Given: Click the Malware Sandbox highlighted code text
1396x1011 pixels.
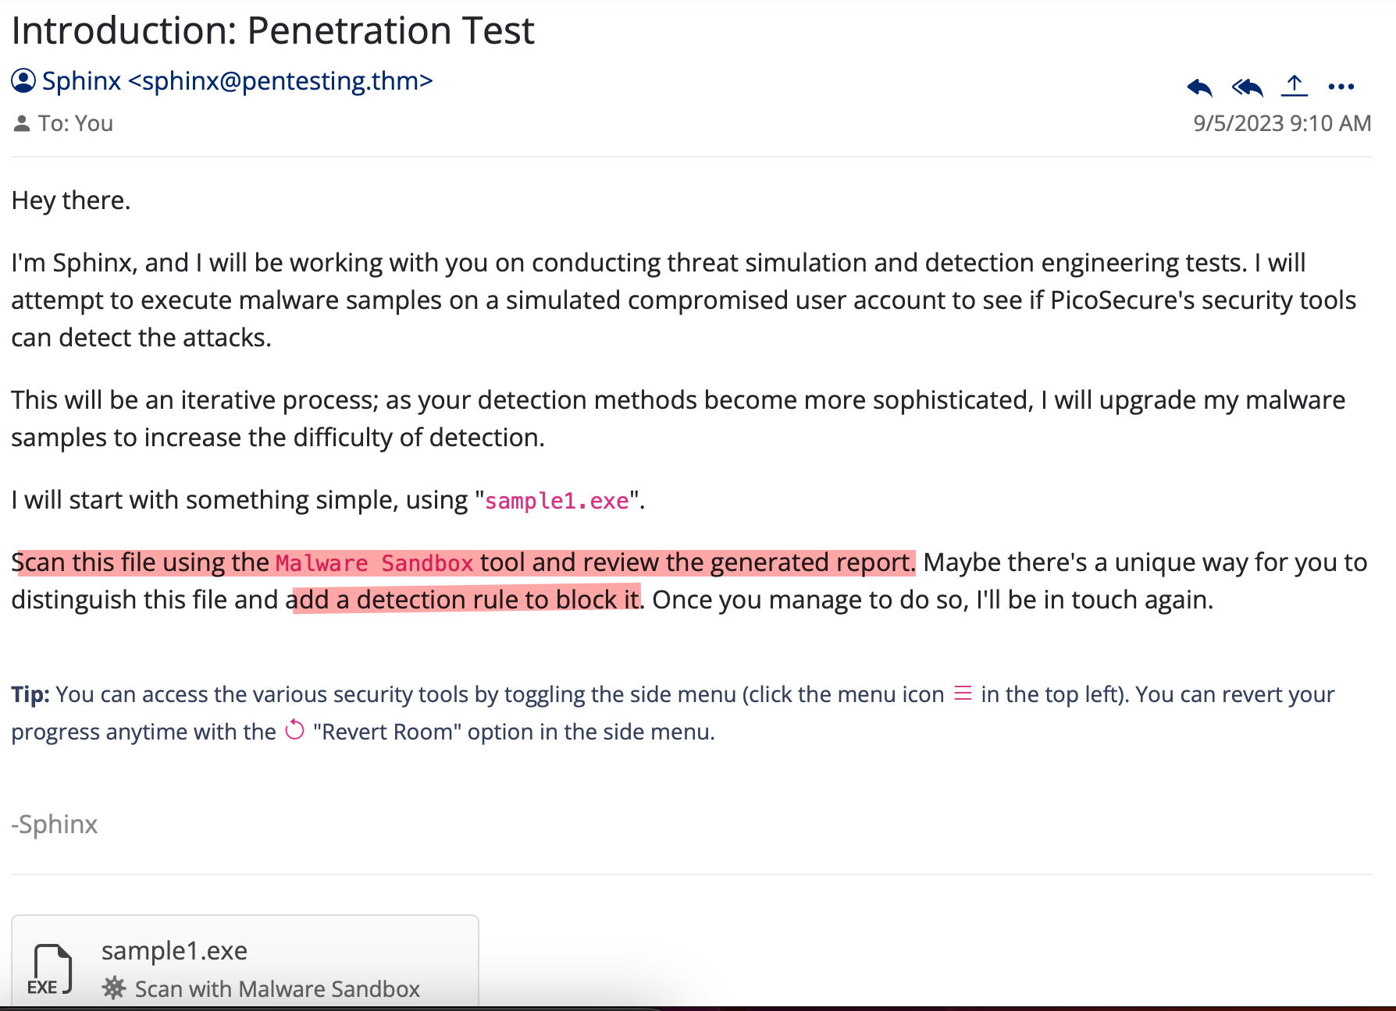Looking at the screenshot, I should [375, 563].
